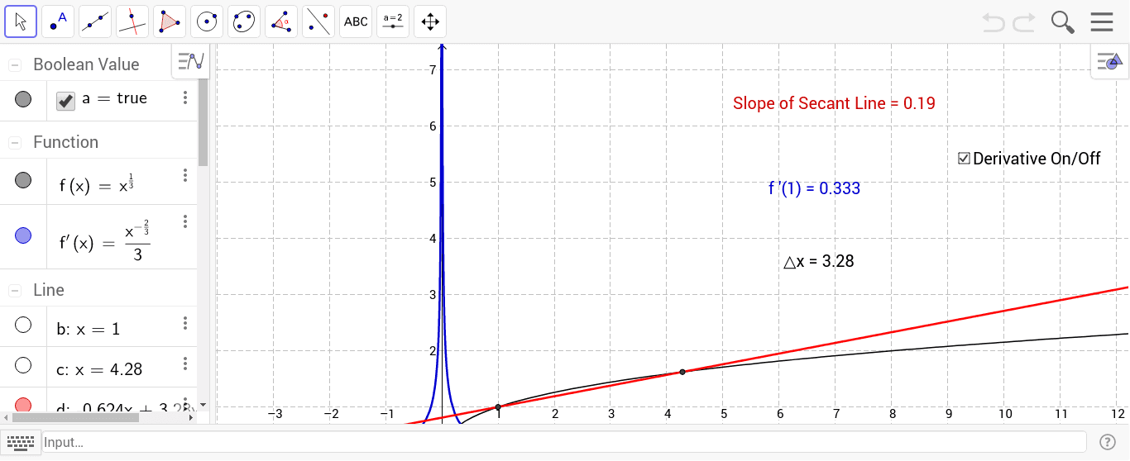
Task: Open the Algebra view style bar
Action: (x=191, y=61)
